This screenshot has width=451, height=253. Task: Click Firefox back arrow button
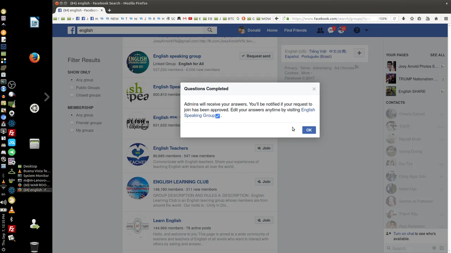pos(277,19)
